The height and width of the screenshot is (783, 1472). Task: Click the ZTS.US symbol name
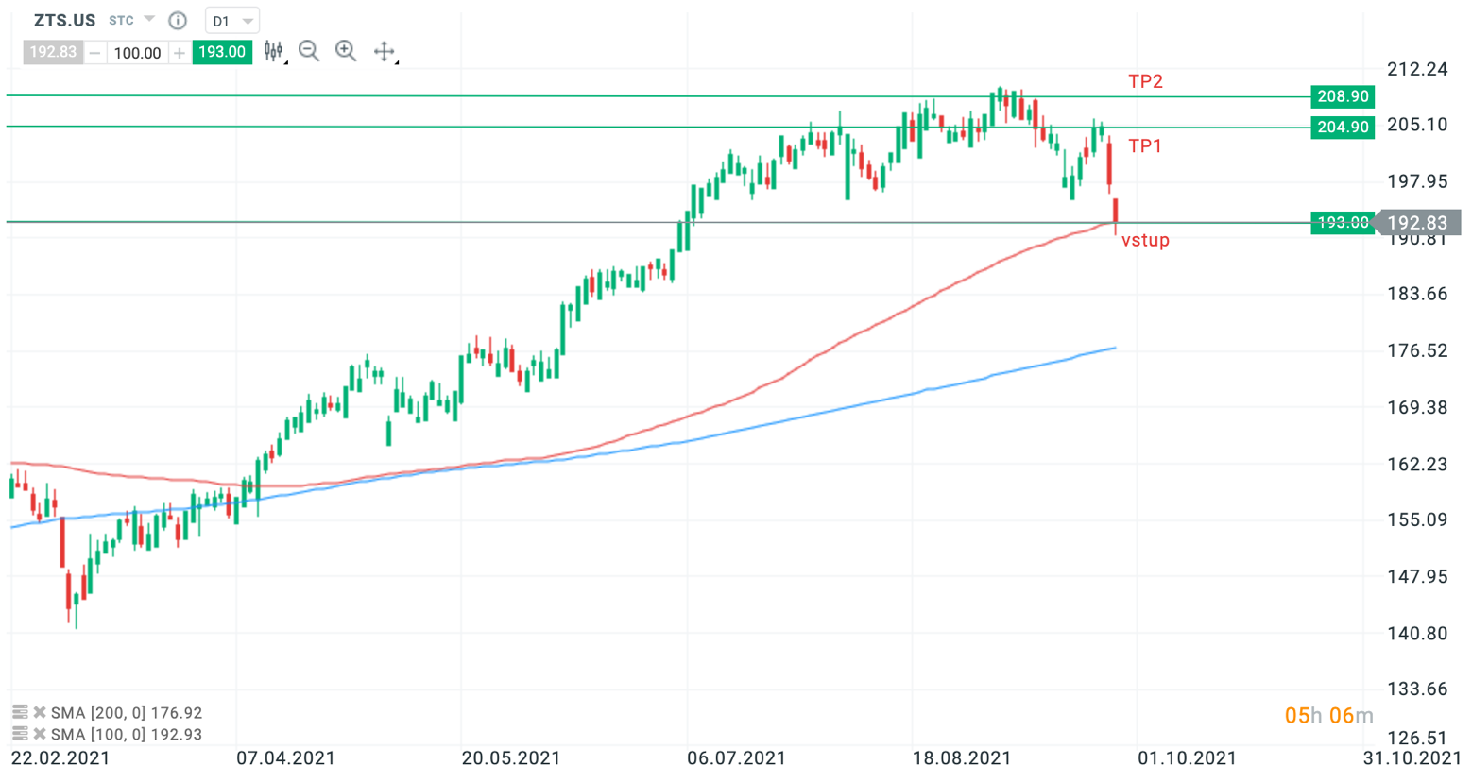pos(64,20)
